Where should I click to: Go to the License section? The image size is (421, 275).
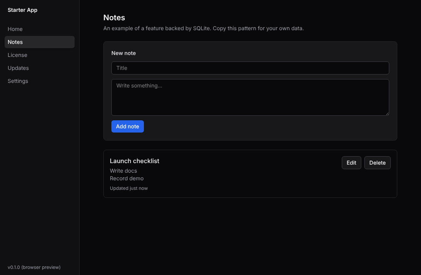(x=39, y=55)
